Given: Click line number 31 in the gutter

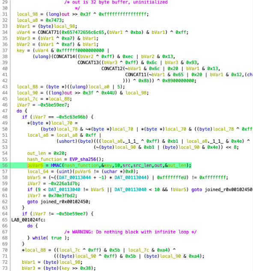Looking at the screenshot, I should point(5,14).
